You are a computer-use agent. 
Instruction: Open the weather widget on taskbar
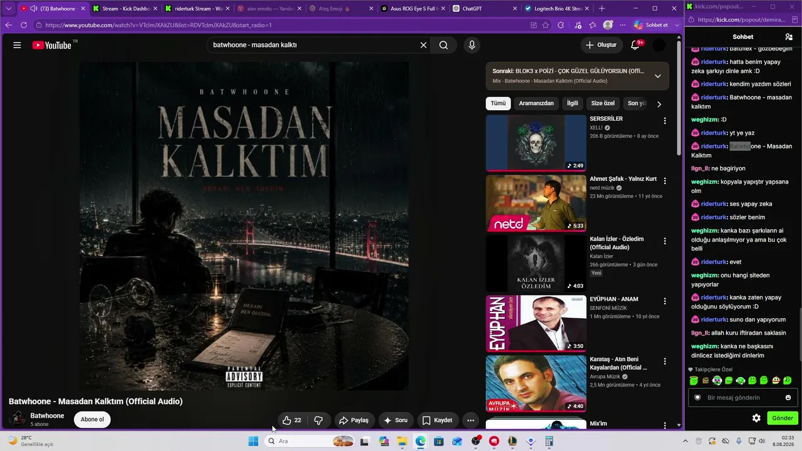tap(30, 441)
